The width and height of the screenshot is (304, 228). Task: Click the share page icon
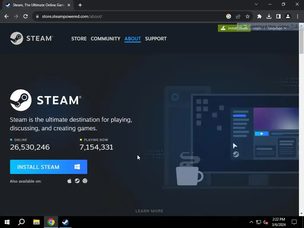click(x=238, y=17)
